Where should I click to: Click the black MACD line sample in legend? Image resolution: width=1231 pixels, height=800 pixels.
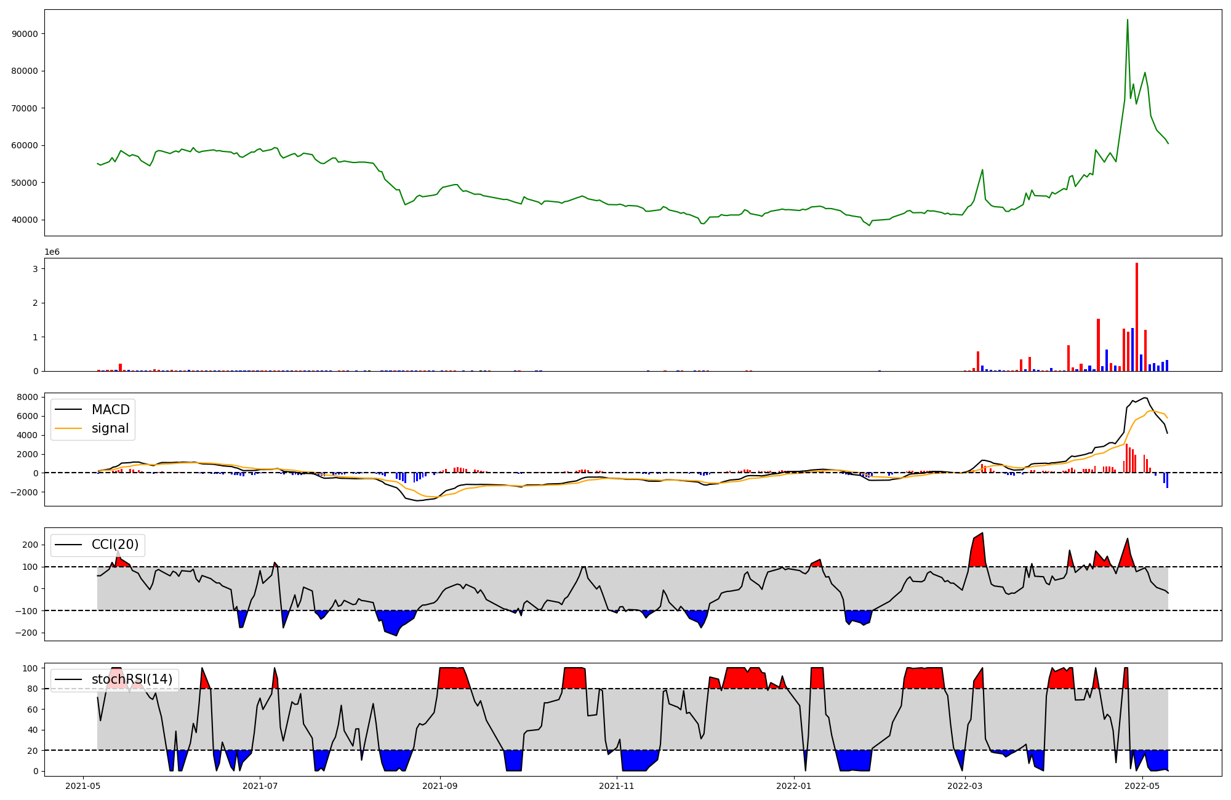pyautogui.click(x=68, y=410)
